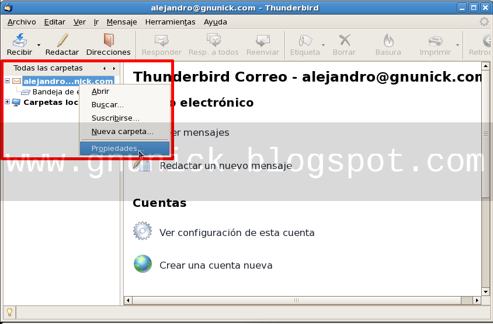This screenshot has height=324, width=493.
Task: Choose Suscribirse... in the context menu
Action: pos(124,118)
